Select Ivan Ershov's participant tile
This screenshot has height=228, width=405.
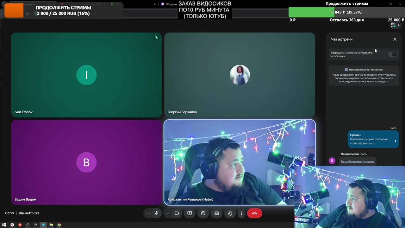pyautogui.click(x=86, y=75)
